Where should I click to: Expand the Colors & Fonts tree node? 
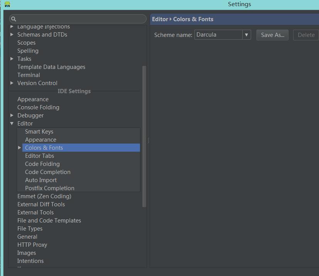pyautogui.click(x=20, y=148)
